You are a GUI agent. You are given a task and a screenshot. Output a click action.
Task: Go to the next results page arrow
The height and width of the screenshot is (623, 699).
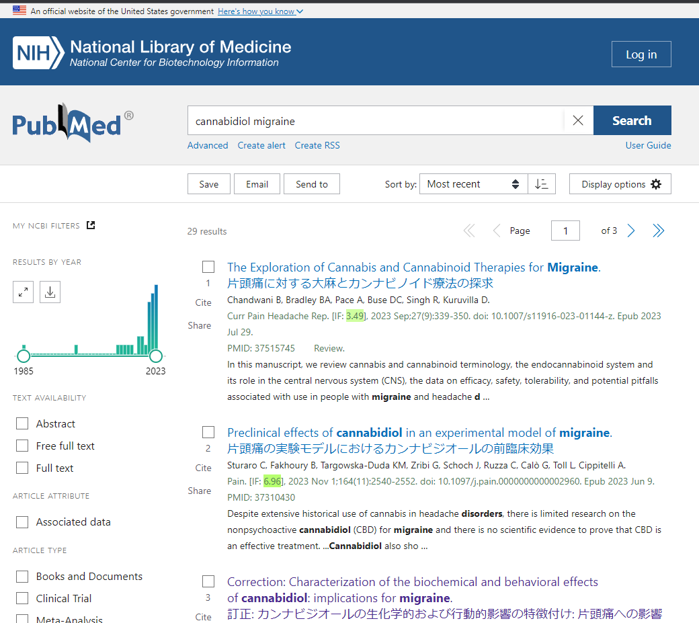pyautogui.click(x=631, y=231)
